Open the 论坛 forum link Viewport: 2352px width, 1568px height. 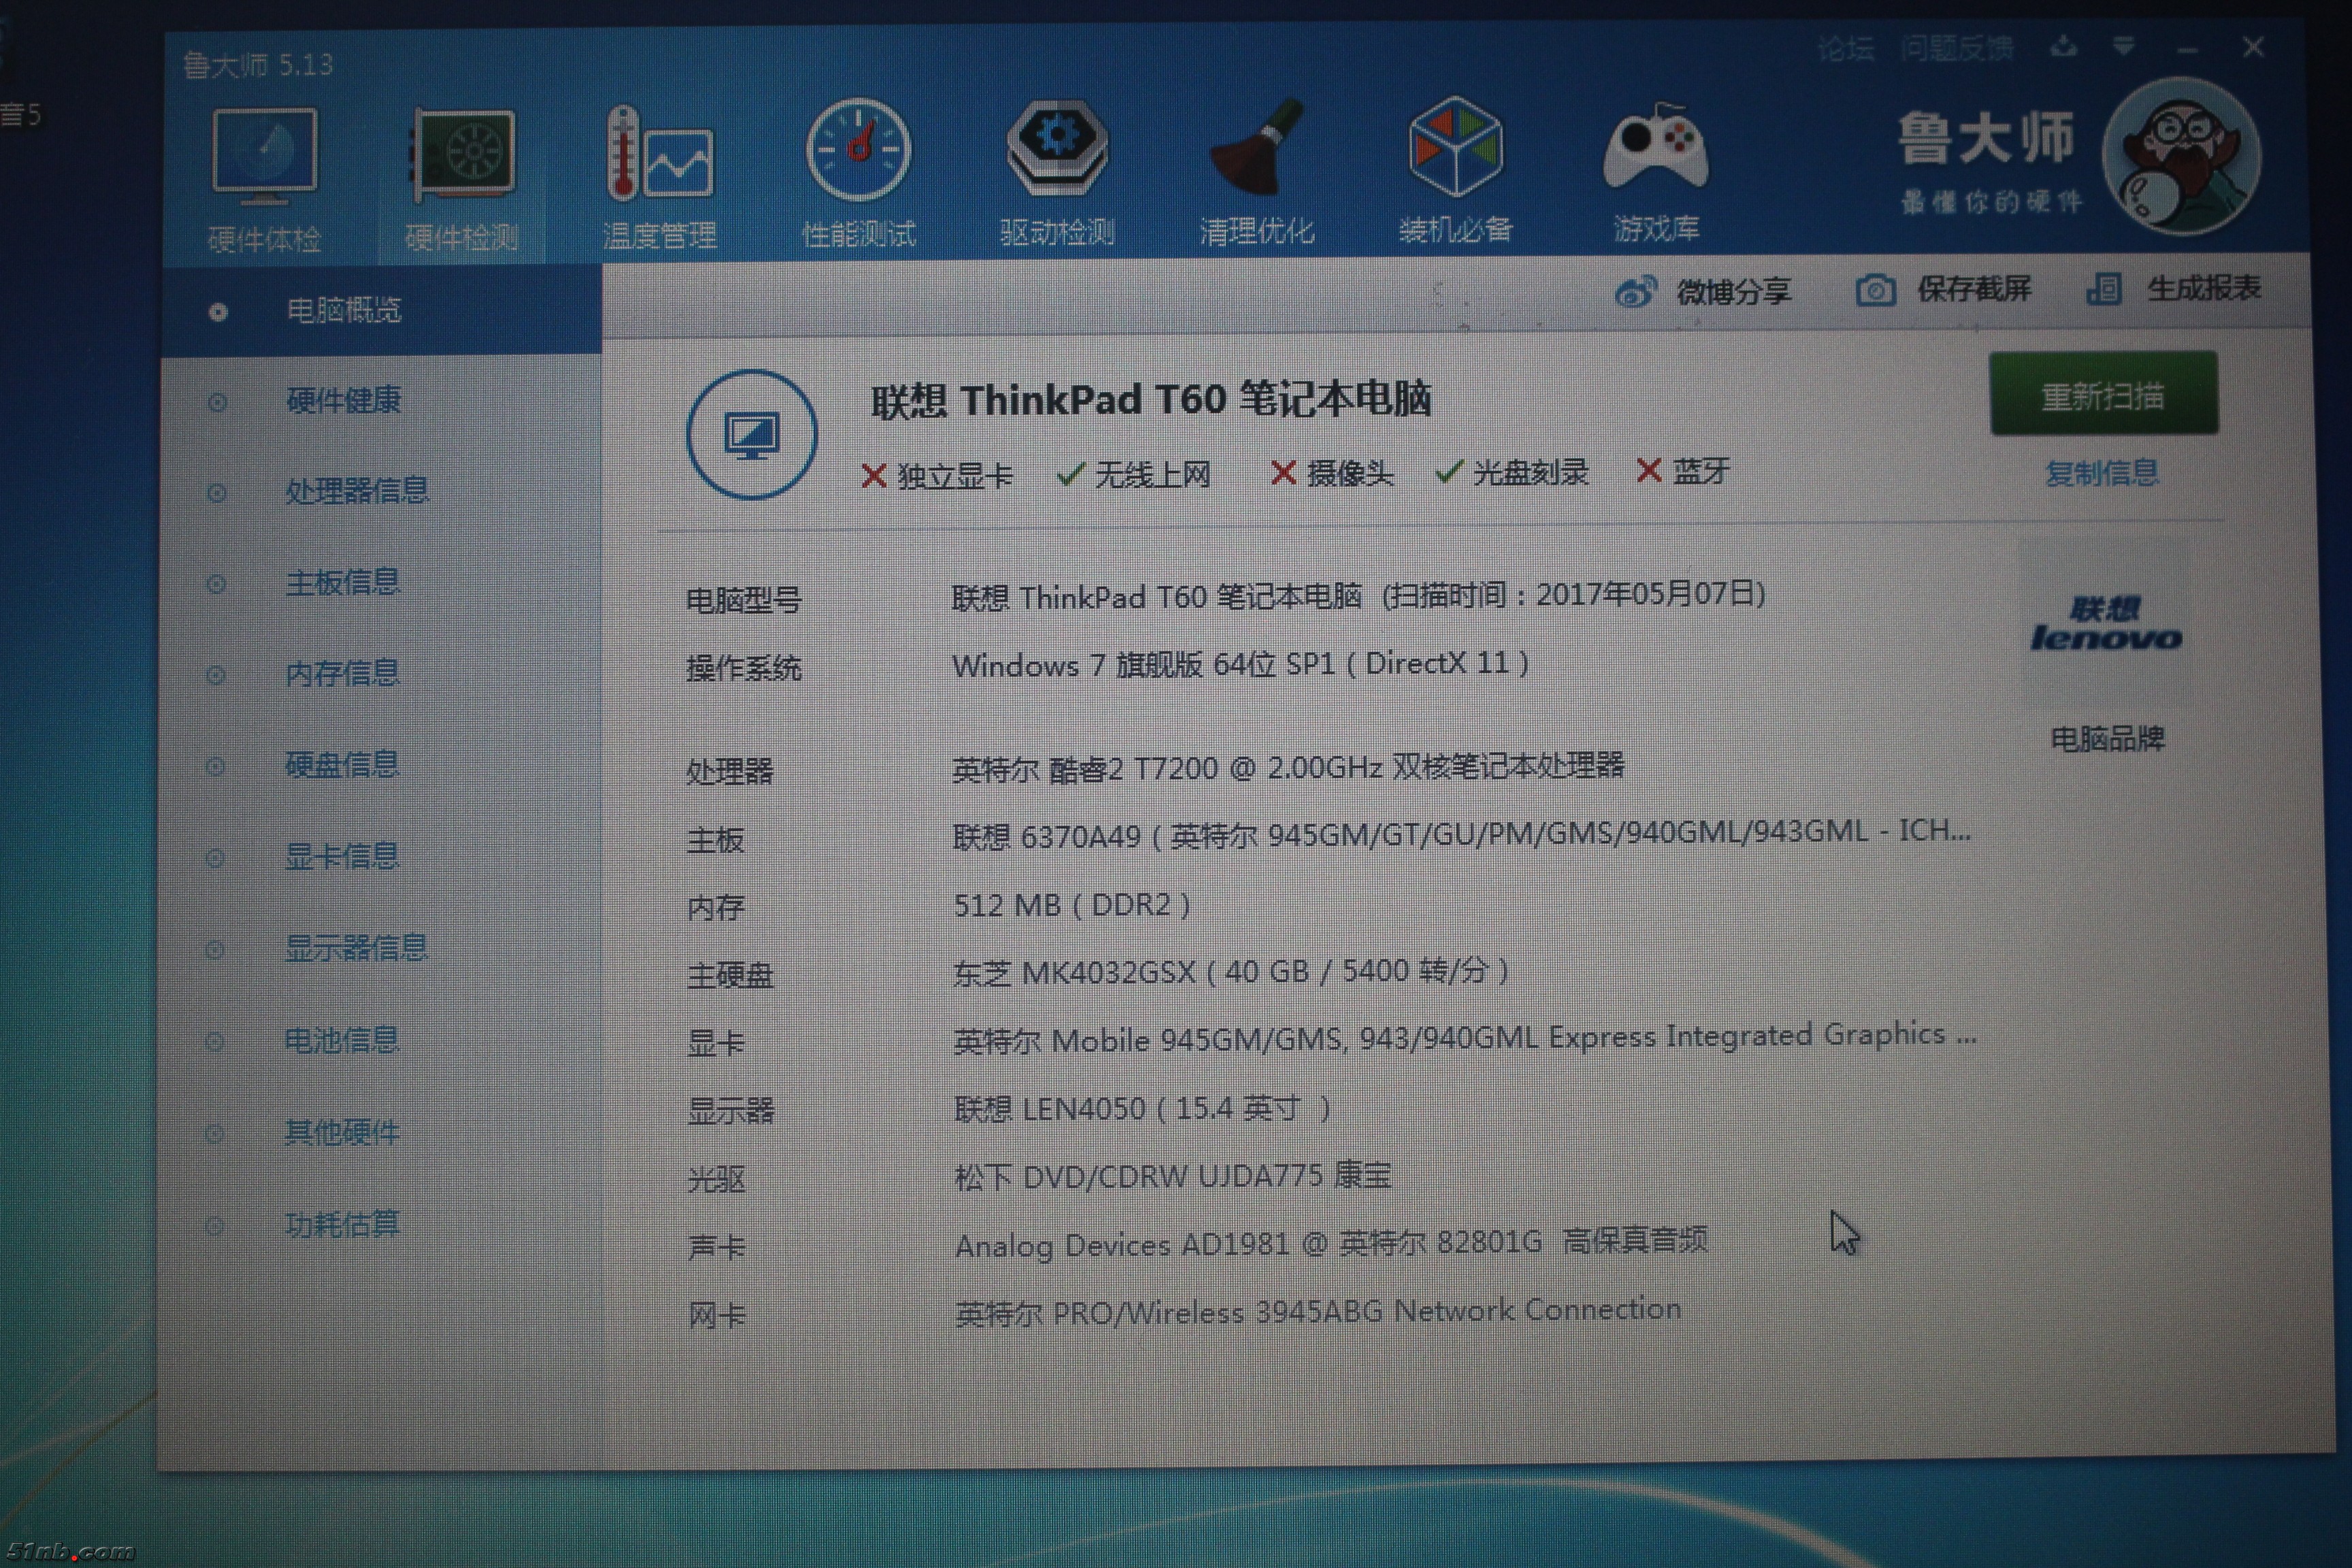[x=1846, y=48]
